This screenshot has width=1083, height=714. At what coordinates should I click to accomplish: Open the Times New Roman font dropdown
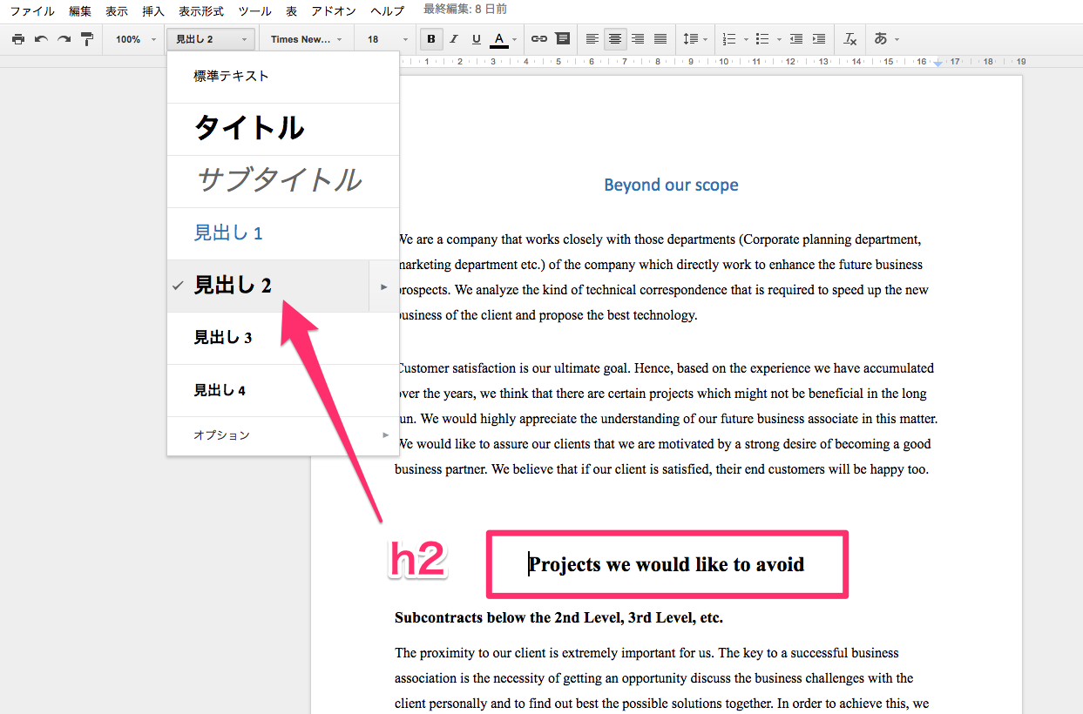pos(307,39)
